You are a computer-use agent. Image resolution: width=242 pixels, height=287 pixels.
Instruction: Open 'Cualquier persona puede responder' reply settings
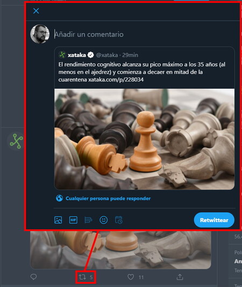tap(108, 198)
